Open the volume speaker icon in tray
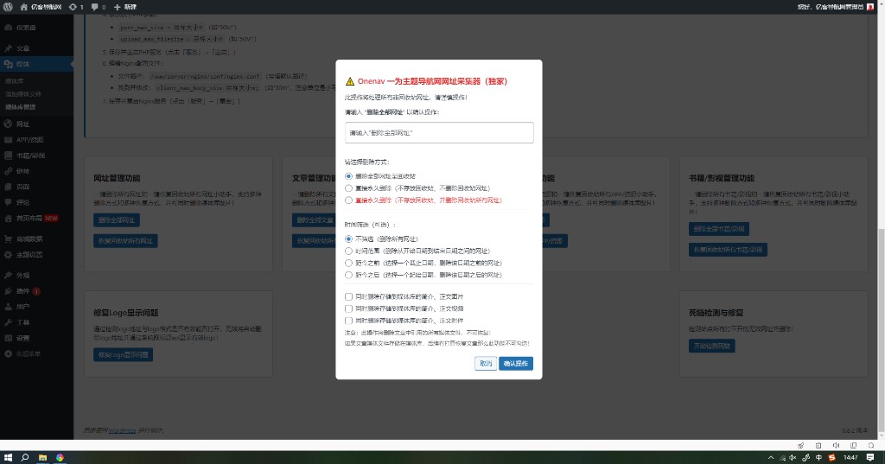 coord(793,457)
